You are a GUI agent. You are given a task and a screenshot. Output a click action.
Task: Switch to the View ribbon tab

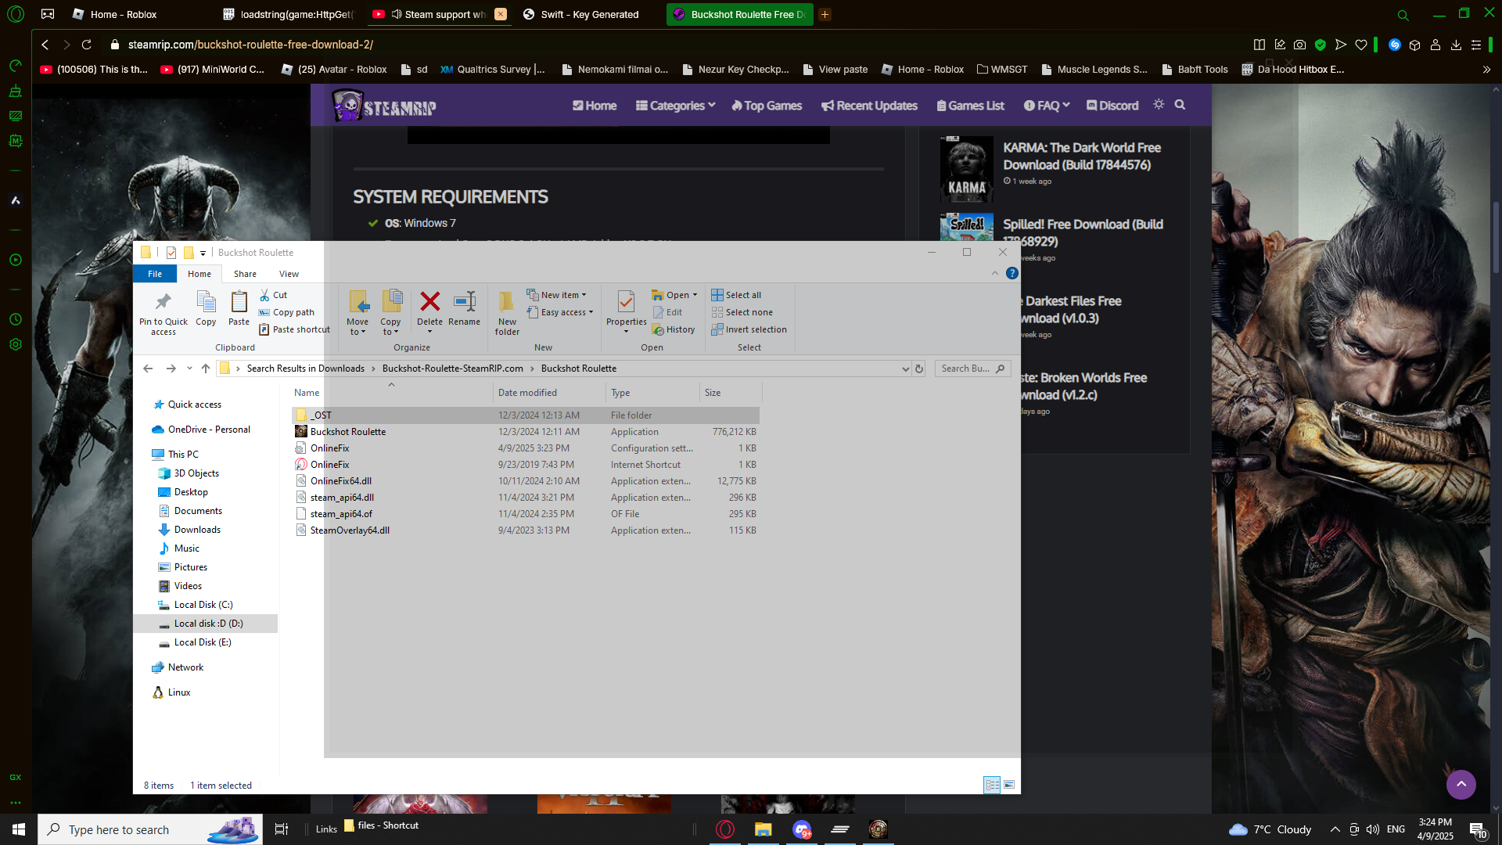[x=289, y=274]
